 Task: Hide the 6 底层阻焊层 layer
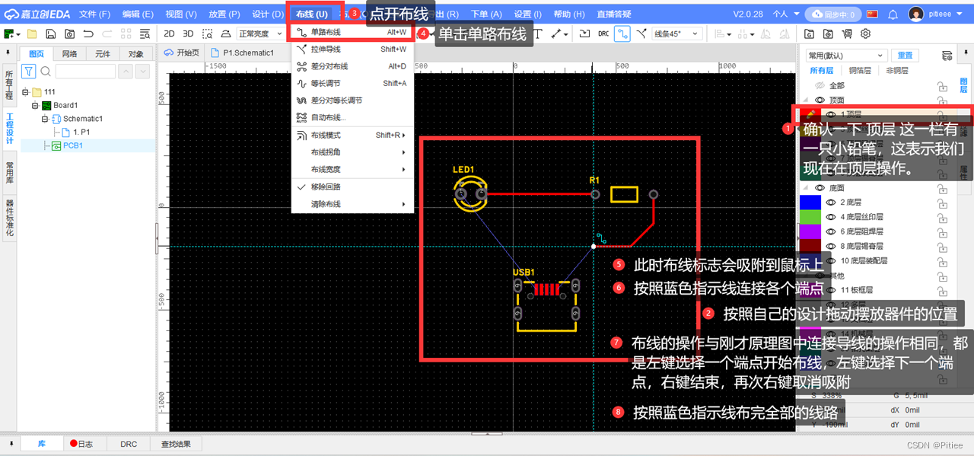(831, 231)
